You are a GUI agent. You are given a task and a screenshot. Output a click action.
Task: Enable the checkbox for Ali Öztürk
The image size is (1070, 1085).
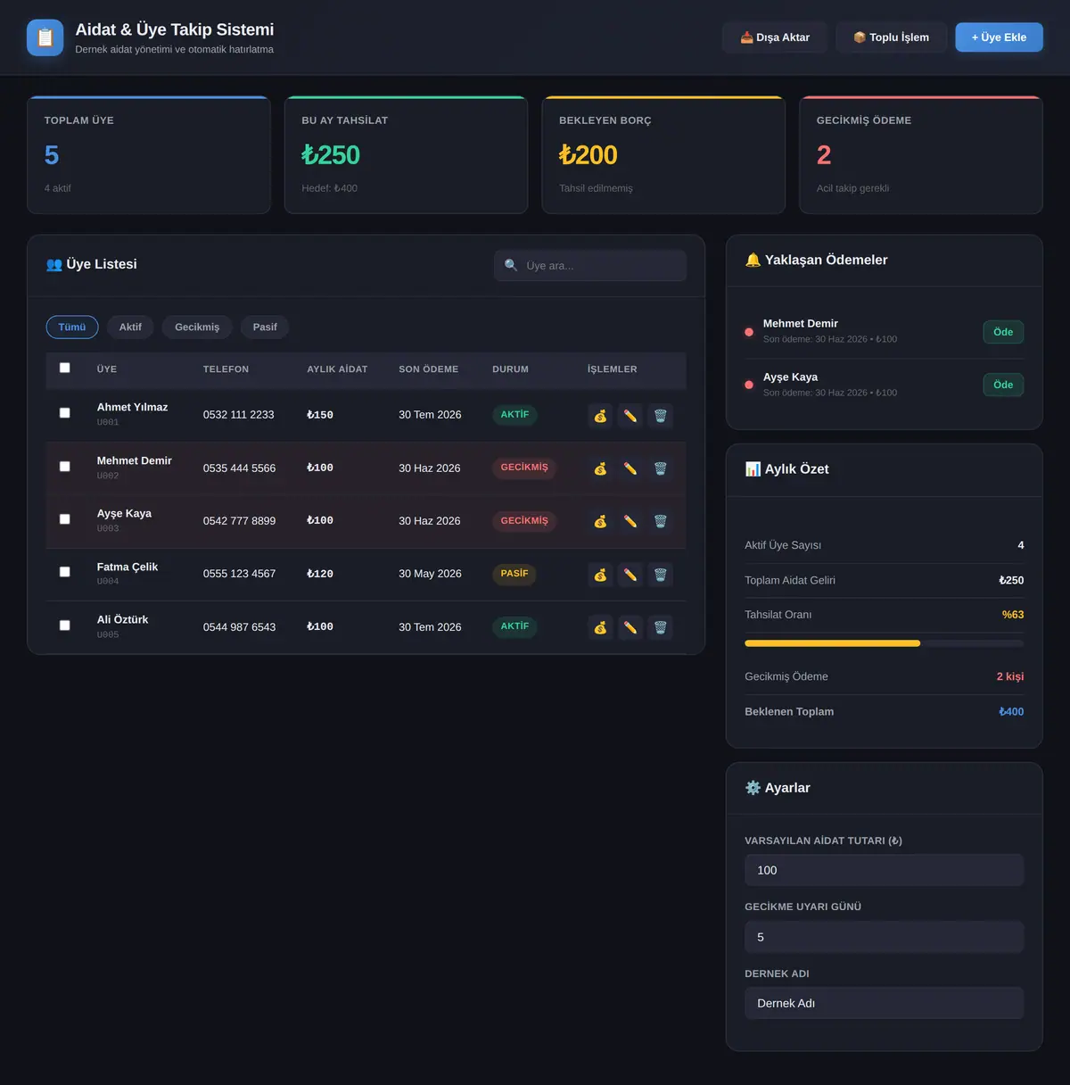click(64, 625)
